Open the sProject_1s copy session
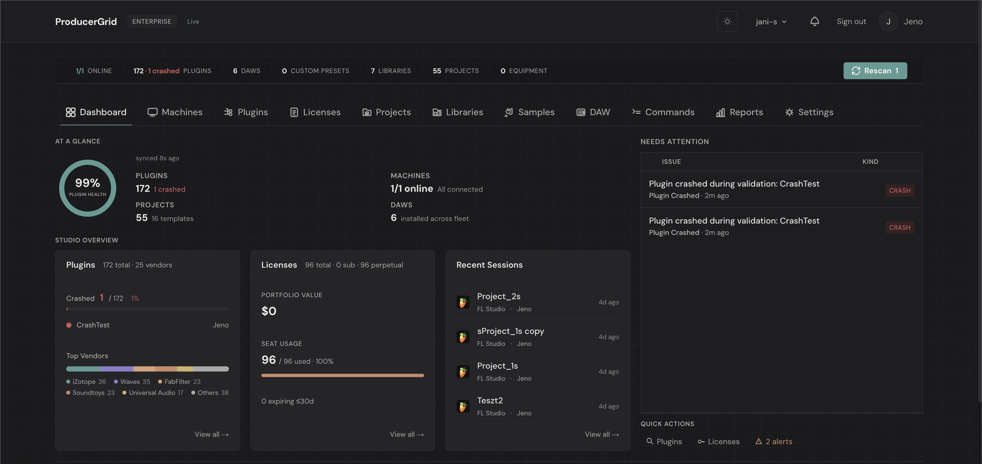Viewport: 982px width, 464px height. coord(537,337)
